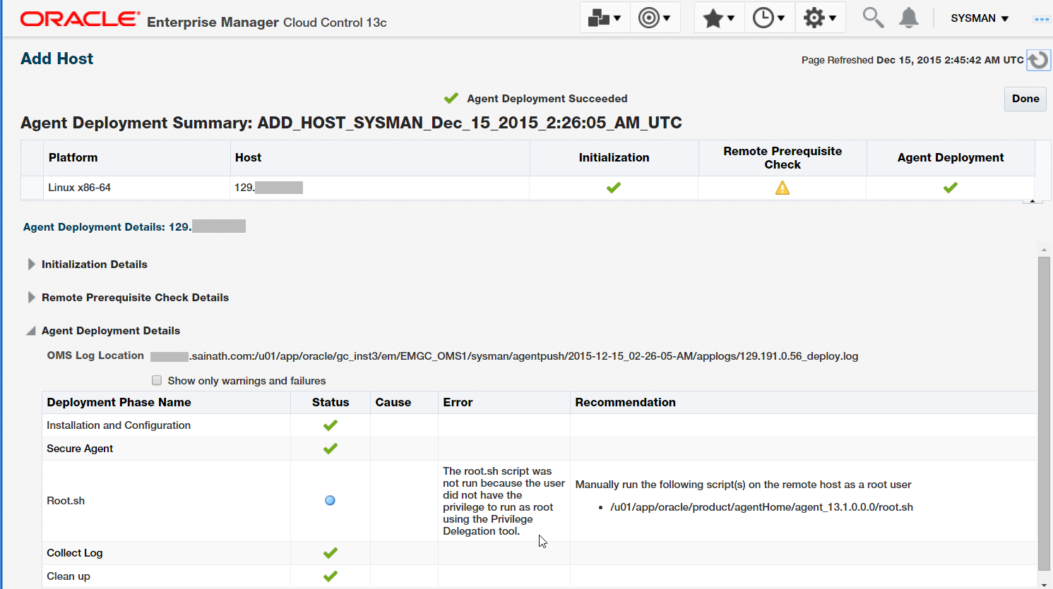This screenshot has width=1053, height=589.
Task: Open the Setup gear menu
Action: pos(819,18)
